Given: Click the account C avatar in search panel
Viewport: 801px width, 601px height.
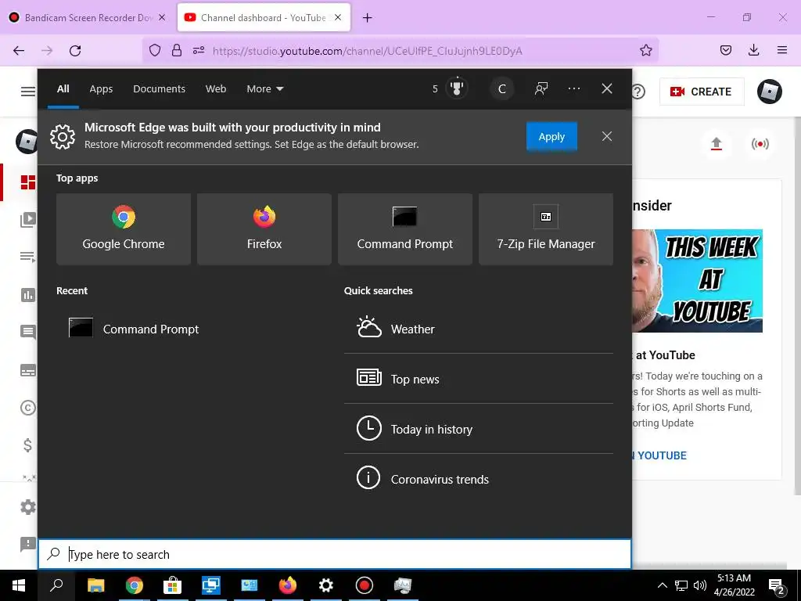Looking at the screenshot, I should pos(501,89).
